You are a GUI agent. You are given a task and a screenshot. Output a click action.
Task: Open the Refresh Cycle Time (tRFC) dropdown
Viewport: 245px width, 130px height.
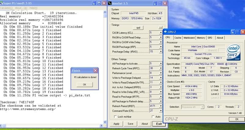160,68
